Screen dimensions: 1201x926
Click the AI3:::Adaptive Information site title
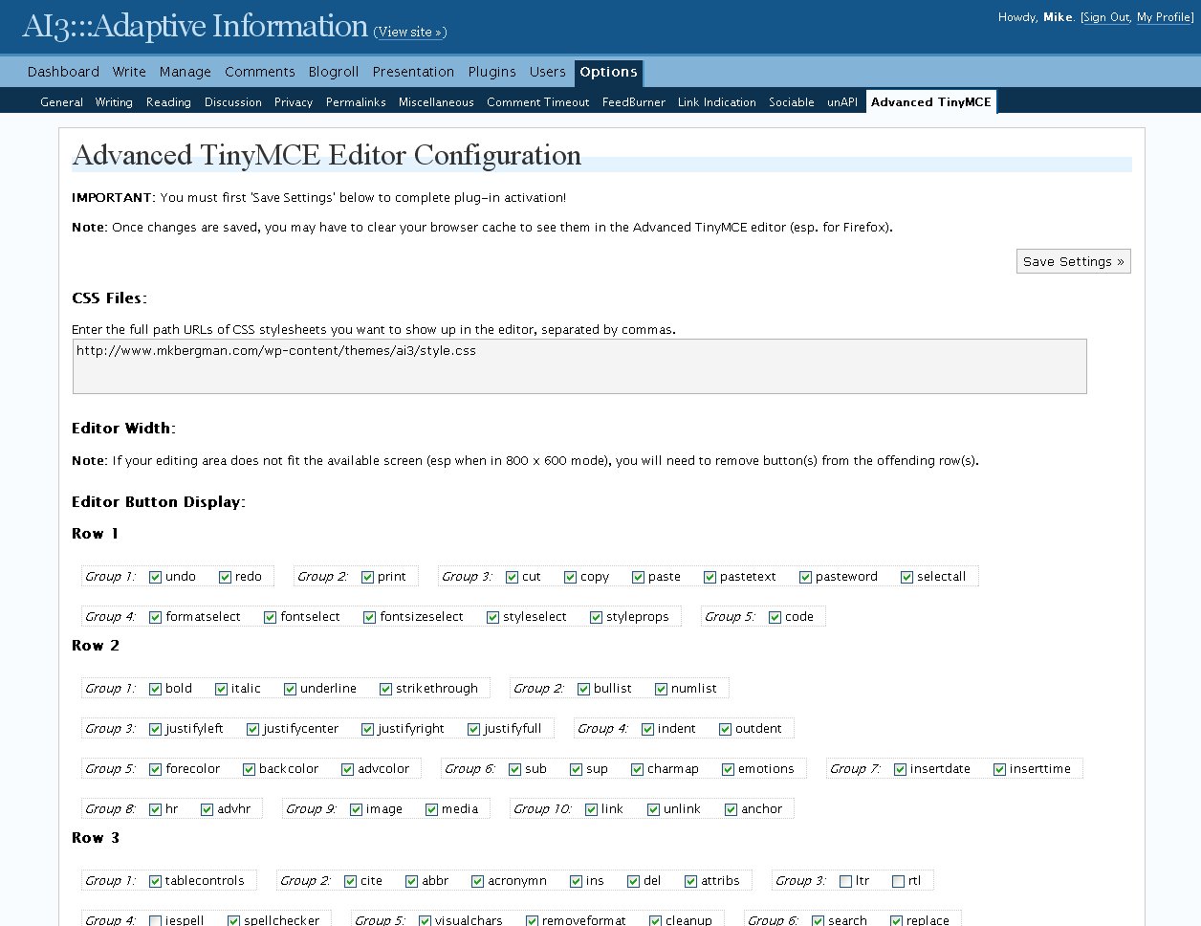tap(195, 26)
